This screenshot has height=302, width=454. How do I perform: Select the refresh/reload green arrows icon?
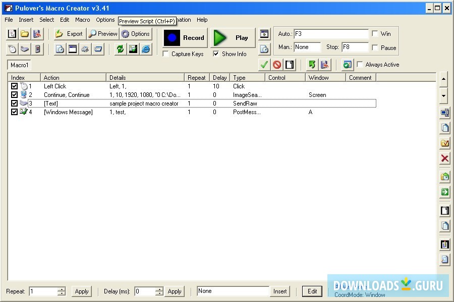click(120, 49)
